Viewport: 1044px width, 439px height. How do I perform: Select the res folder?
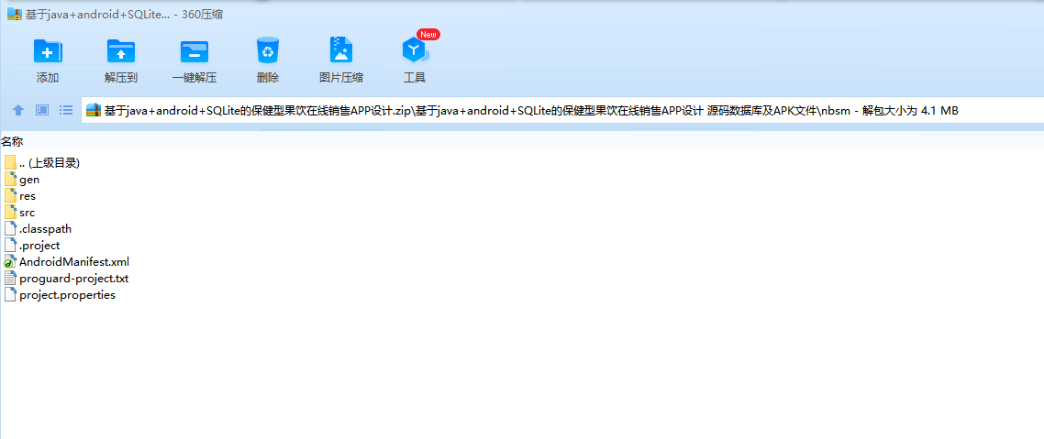20,196
